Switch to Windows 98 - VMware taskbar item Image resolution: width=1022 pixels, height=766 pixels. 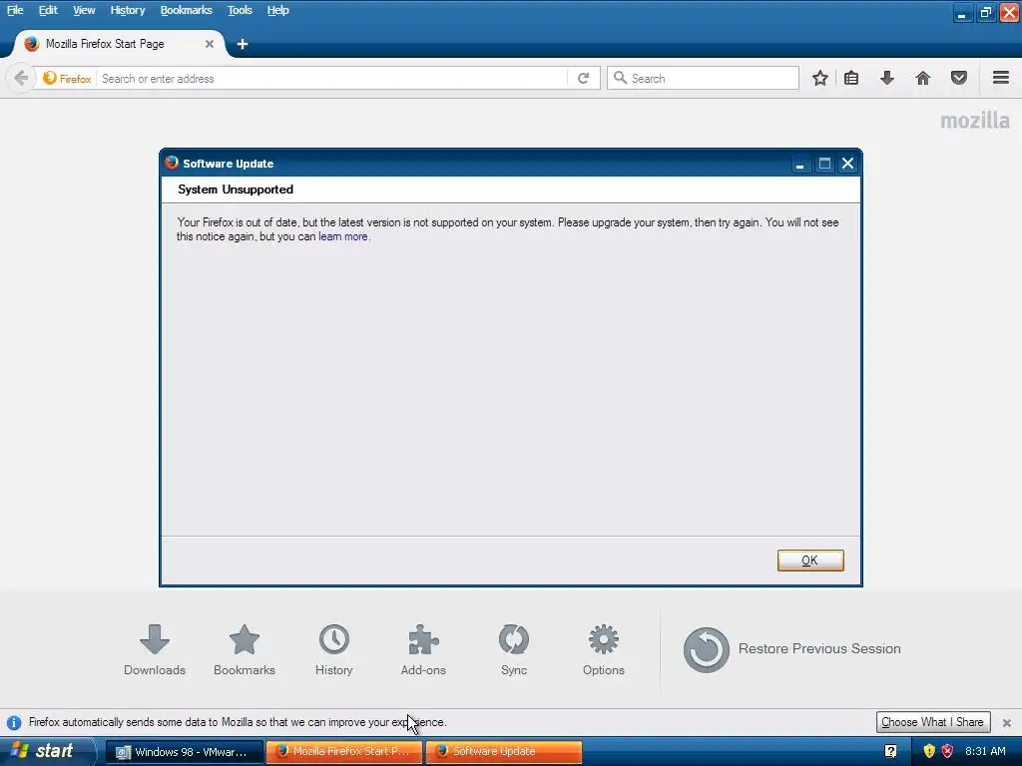[x=185, y=752]
